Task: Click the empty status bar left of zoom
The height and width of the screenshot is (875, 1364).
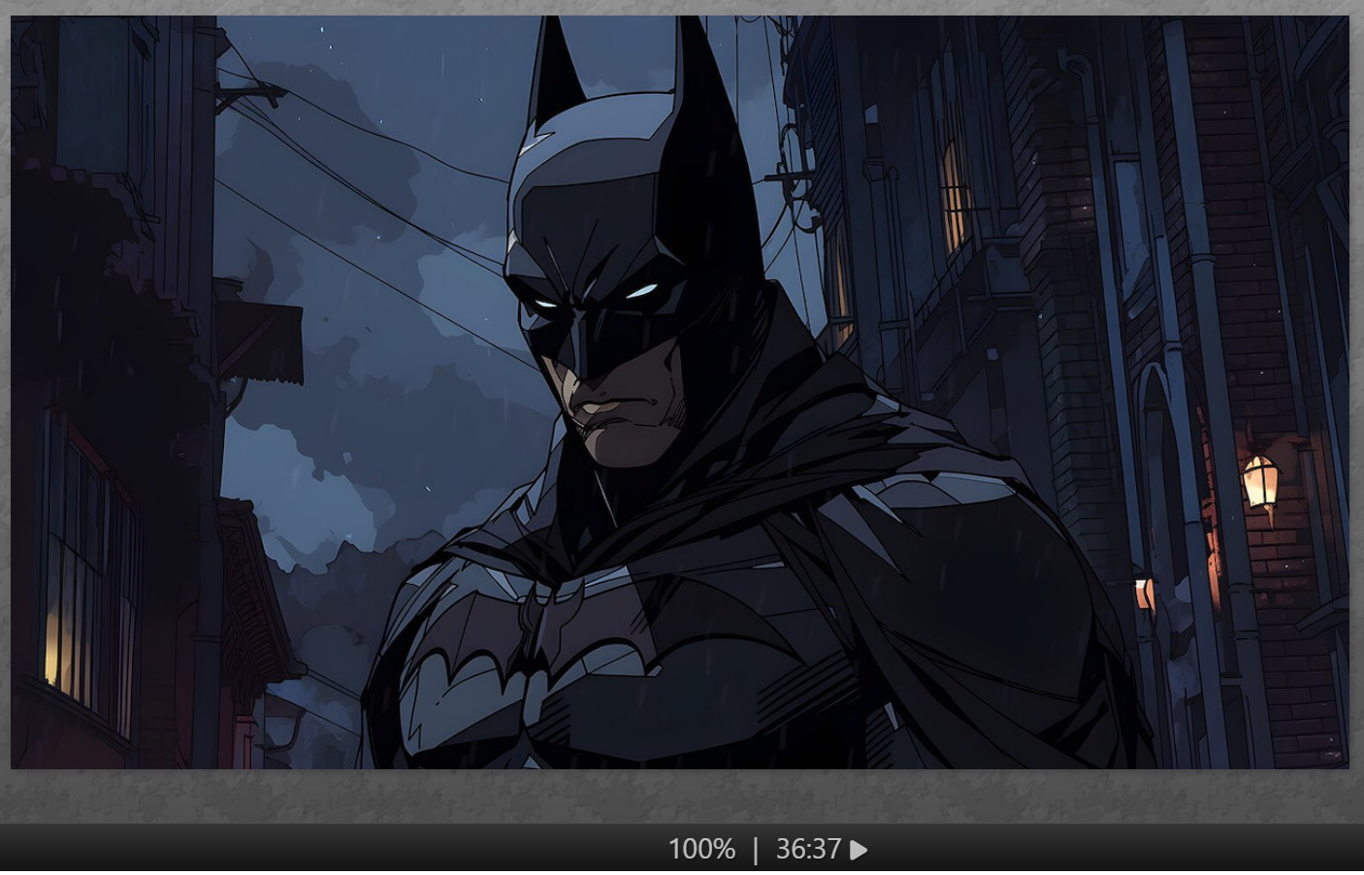Action: pos(291,850)
